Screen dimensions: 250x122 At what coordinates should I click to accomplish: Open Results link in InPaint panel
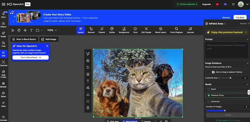tap(245, 24)
